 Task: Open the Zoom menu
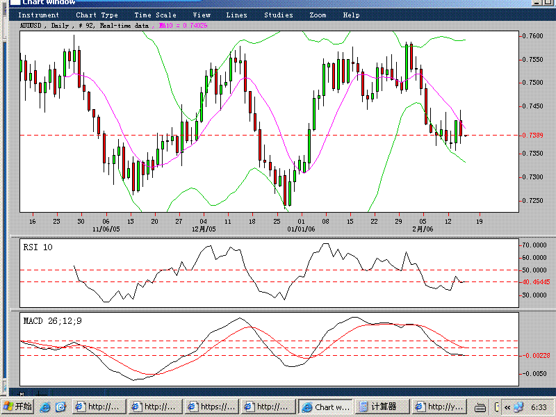[x=318, y=15]
